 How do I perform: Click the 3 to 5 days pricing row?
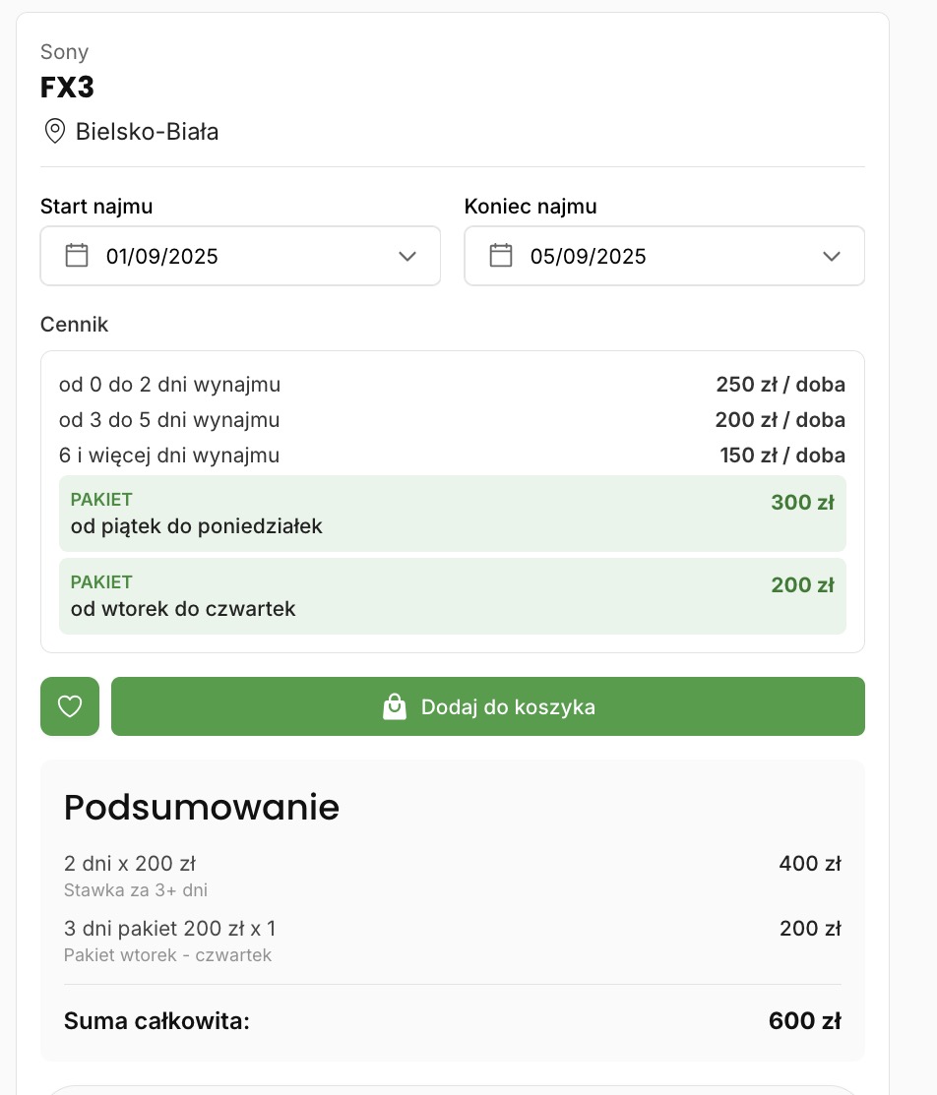pos(452,420)
